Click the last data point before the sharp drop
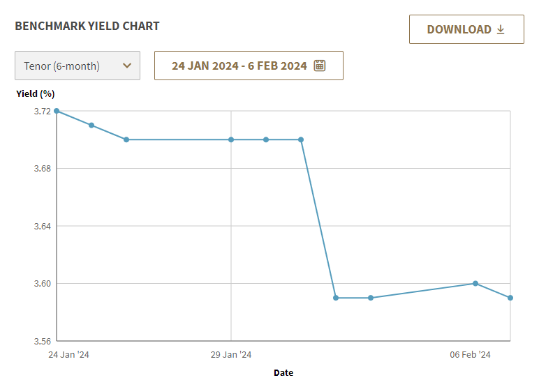This screenshot has width=539, height=387. 301,139
